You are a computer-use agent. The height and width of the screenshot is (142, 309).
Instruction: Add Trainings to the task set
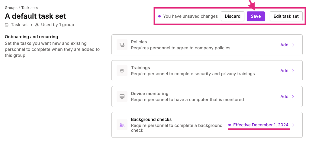284,71
